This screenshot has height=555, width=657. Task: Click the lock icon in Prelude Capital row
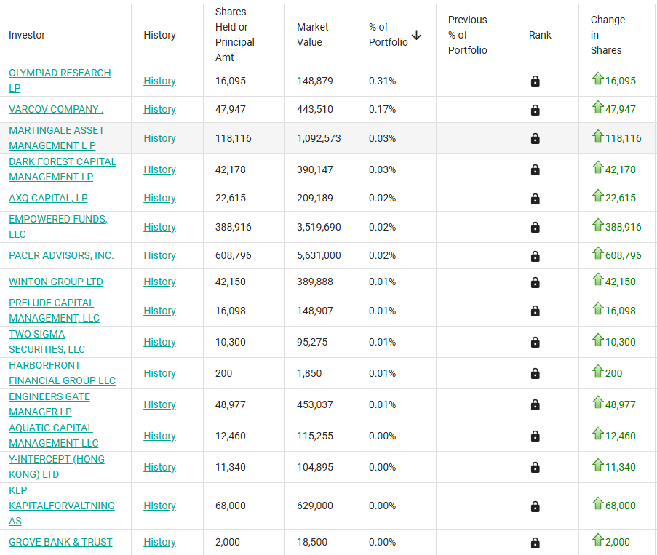click(535, 311)
